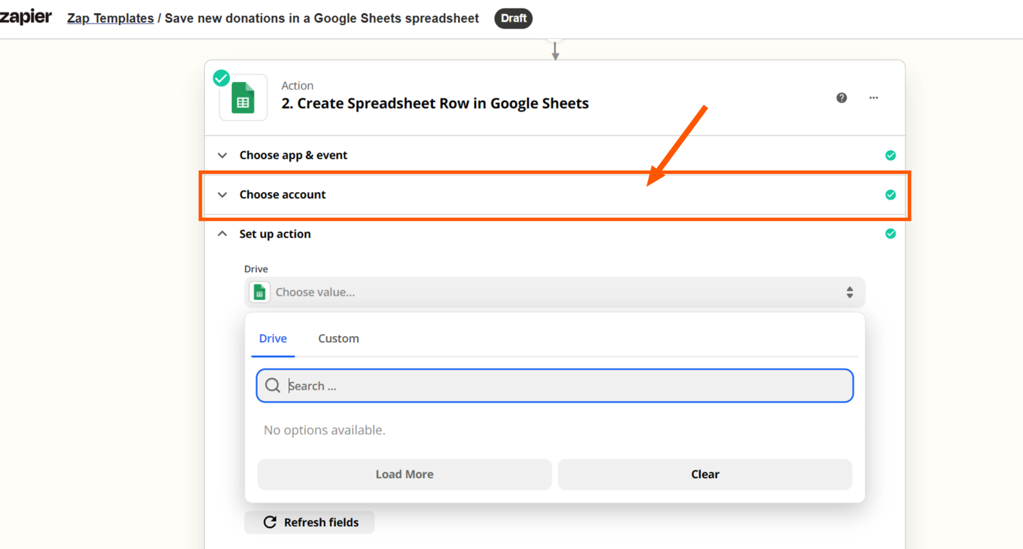Click the up-down arrows on Drive dropdown

point(849,292)
